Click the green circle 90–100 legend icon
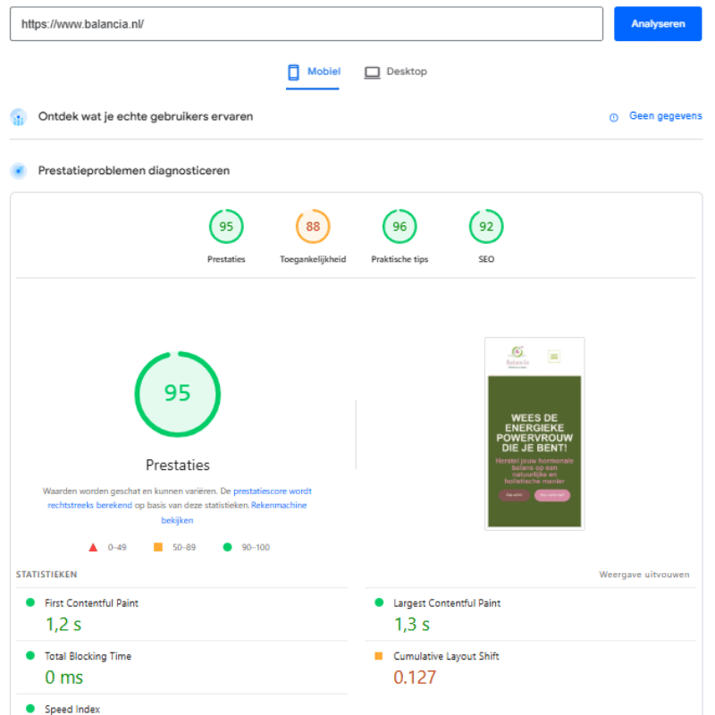Viewport: 715px width, 715px height. click(228, 547)
